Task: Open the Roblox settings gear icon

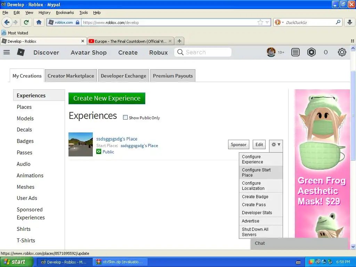Action: [342, 52]
